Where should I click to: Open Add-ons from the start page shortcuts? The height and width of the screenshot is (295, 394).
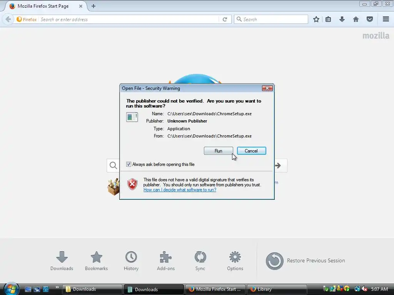coord(166,261)
